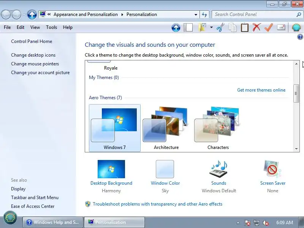The width and height of the screenshot is (304, 228).
Task: Toggle the navigation pane toolbar icon
Action: point(188,27)
